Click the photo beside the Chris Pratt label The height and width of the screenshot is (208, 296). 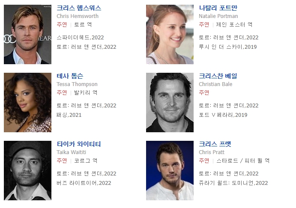pos(170,170)
